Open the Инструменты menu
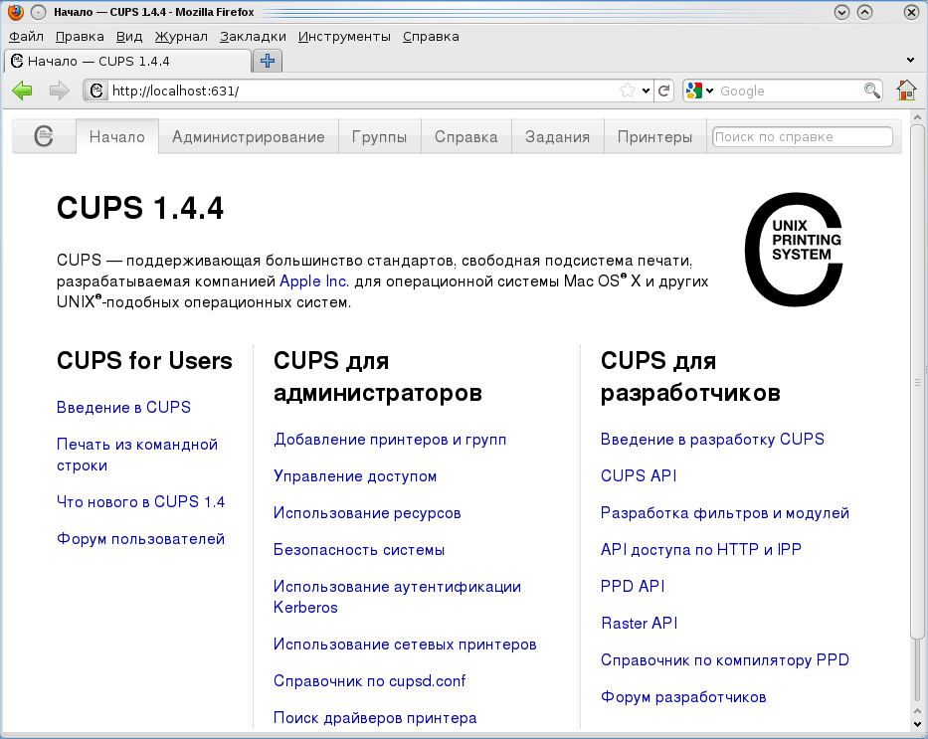The width and height of the screenshot is (928, 739). (x=344, y=37)
